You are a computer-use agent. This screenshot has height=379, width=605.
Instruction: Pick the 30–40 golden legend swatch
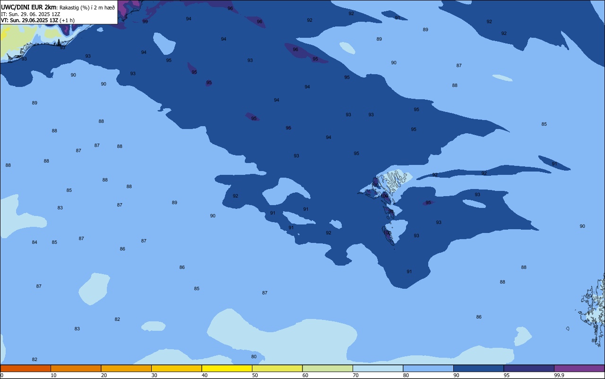pyautogui.click(x=176, y=368)
